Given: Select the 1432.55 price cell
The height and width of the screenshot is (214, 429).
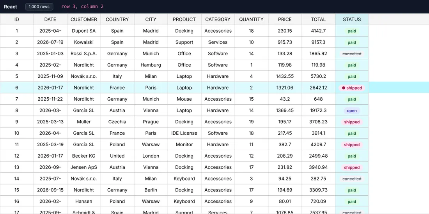Looking at the screenshot, I should pos(285,76).
